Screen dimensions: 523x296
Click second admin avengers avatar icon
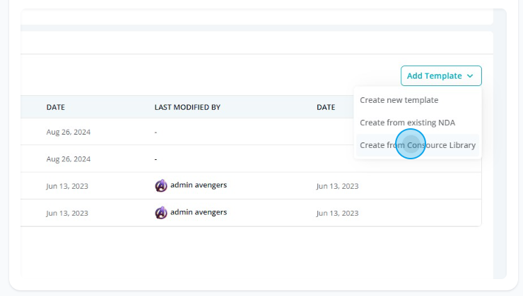point(161,213)
